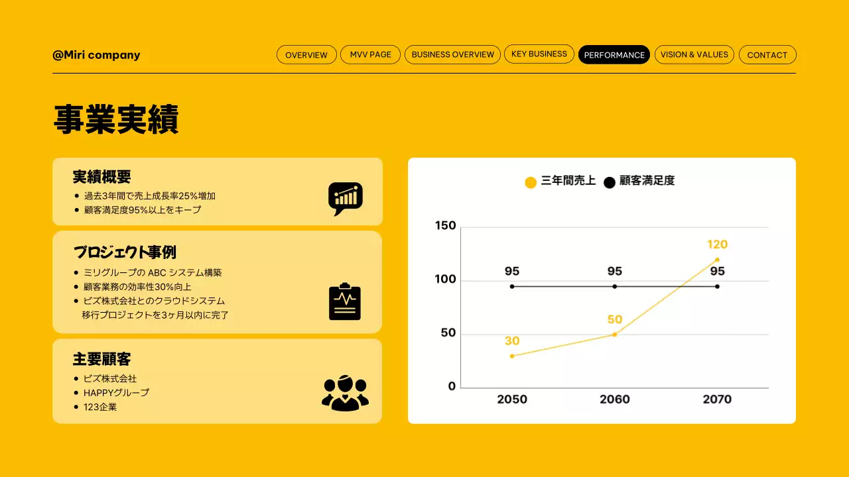The image size is (849, 477).
Task: Click the yellow legend dot for 三年間売上
Action: (x=531, y=182)
